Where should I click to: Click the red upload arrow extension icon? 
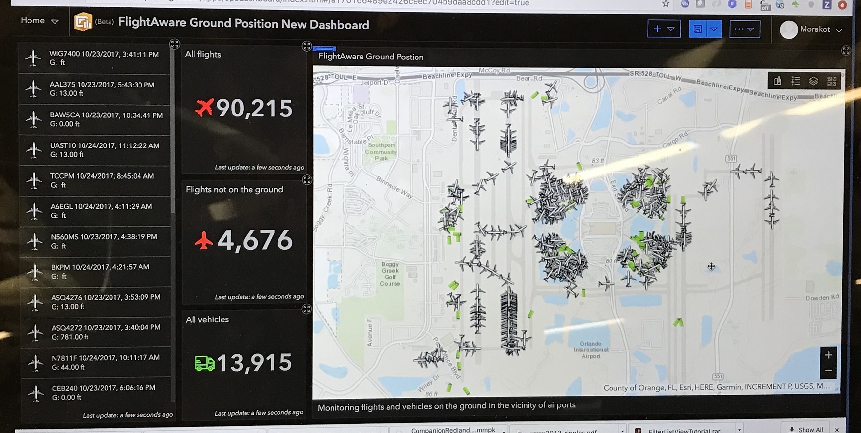842,5
